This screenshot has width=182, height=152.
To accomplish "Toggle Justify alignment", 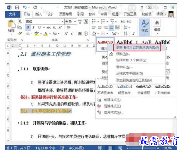I will (x=111, y=27).
